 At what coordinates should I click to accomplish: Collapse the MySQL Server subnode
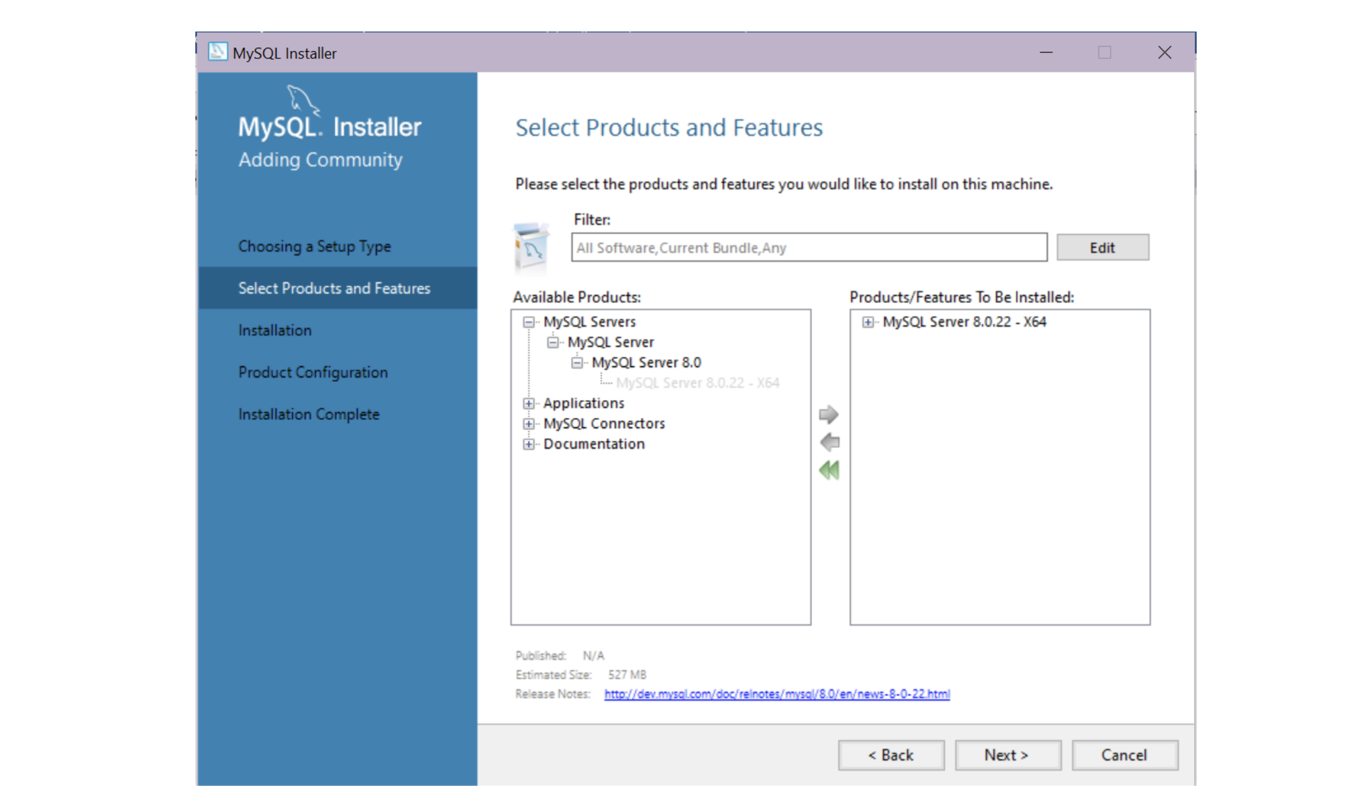553,342
